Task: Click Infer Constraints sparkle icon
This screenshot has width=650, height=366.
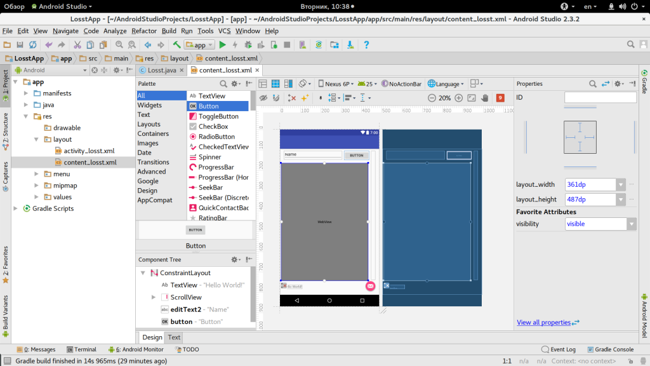Action: coord(305,98)
